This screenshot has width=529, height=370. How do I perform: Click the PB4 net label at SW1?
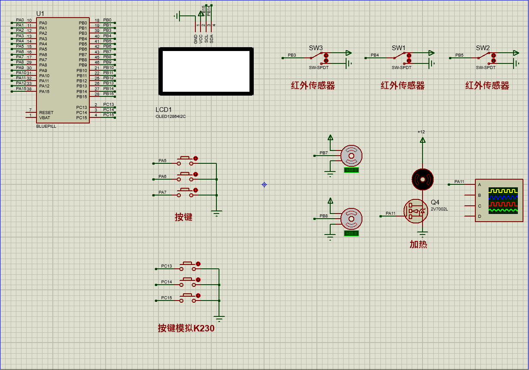click(375, 55)
